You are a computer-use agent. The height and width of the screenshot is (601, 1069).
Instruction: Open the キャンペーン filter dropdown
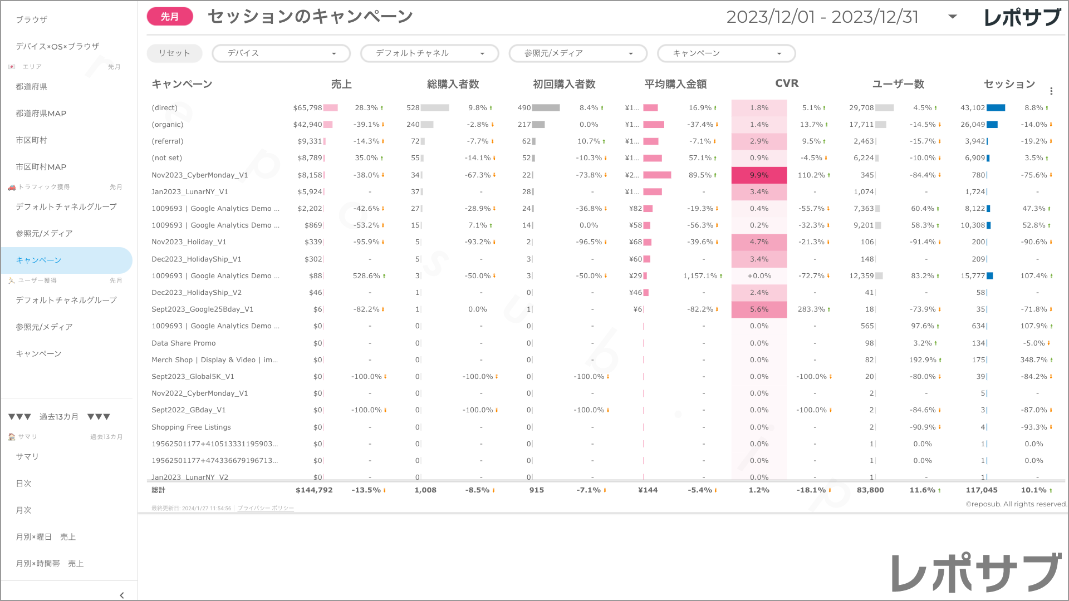726,53
